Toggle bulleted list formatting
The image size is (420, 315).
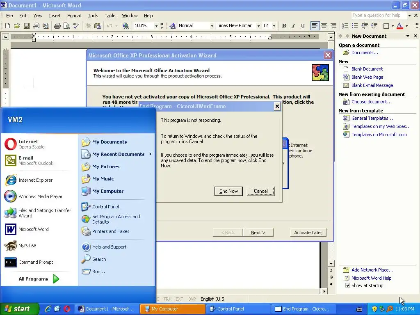(355, 26)
